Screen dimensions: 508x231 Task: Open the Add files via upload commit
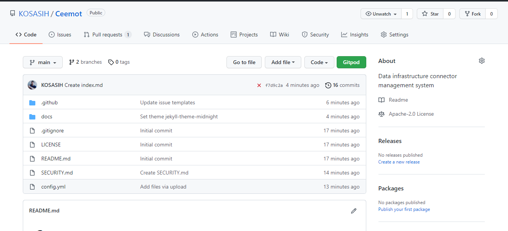click(x=163, y=187)
